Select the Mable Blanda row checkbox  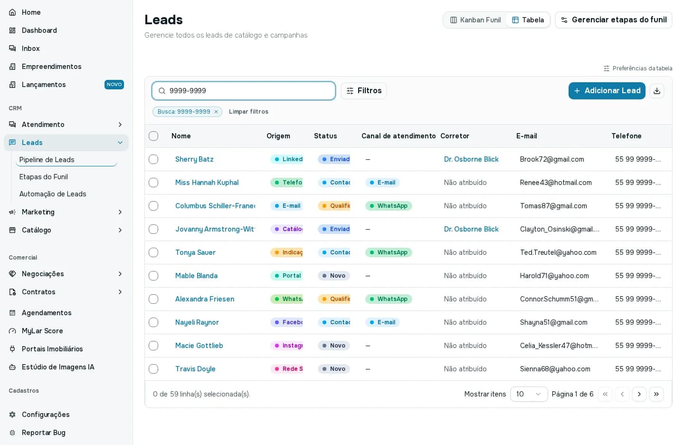click(x=153, y=276)
